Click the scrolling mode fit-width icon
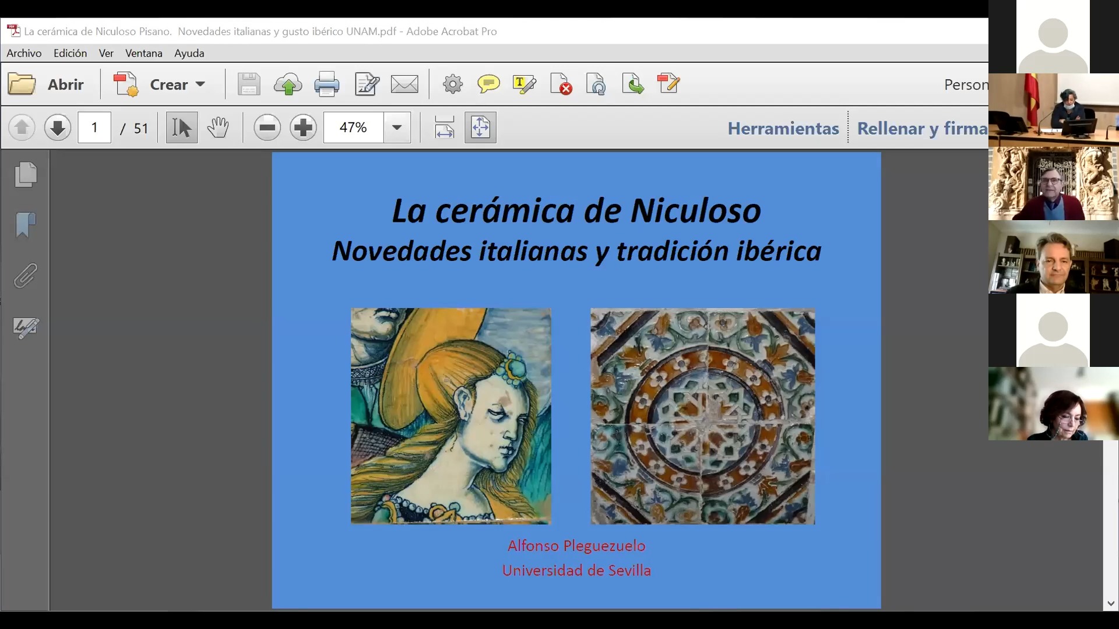The width and height of the screenshot is (1119, 629). 444,128
